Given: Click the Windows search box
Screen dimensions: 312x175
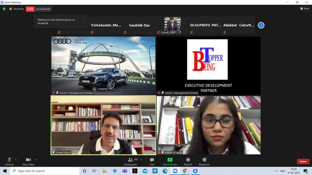Looking at the screenshot, I should tap(45, 171).
